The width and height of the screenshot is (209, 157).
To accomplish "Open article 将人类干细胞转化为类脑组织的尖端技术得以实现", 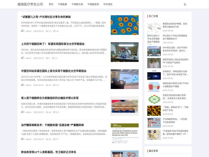I will [50, 98].
